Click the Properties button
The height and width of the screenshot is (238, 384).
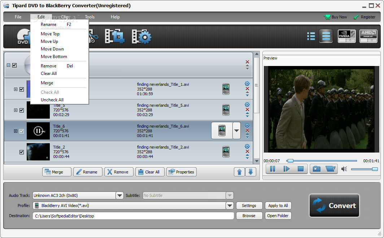point(182,172)
